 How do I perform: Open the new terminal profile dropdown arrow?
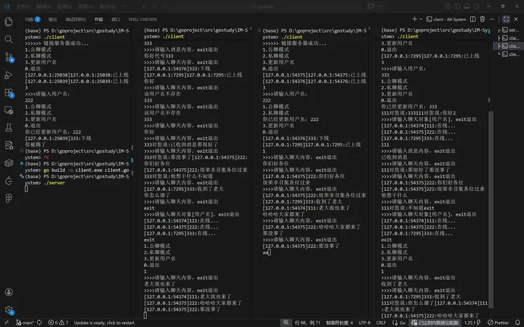tap(421, 19)
